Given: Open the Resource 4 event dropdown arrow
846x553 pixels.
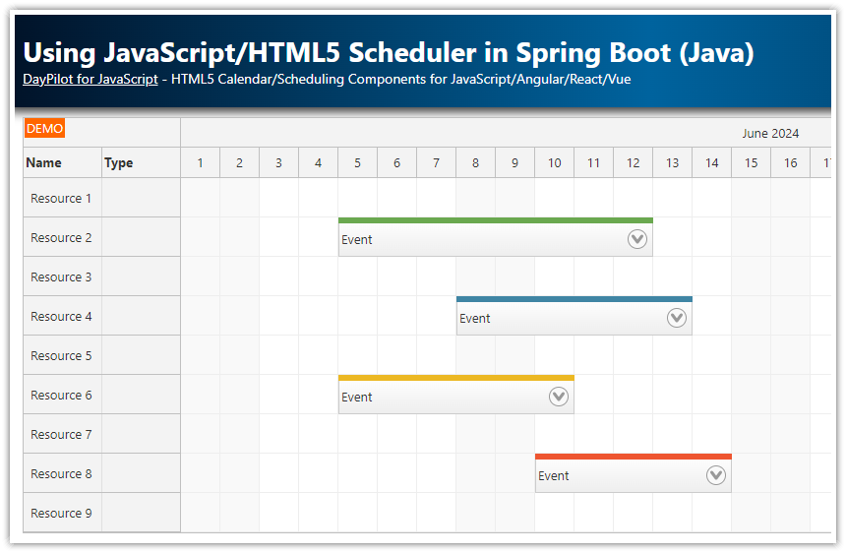Looking at the screenshot, I should pyautogui.click(x=677, y=318).
